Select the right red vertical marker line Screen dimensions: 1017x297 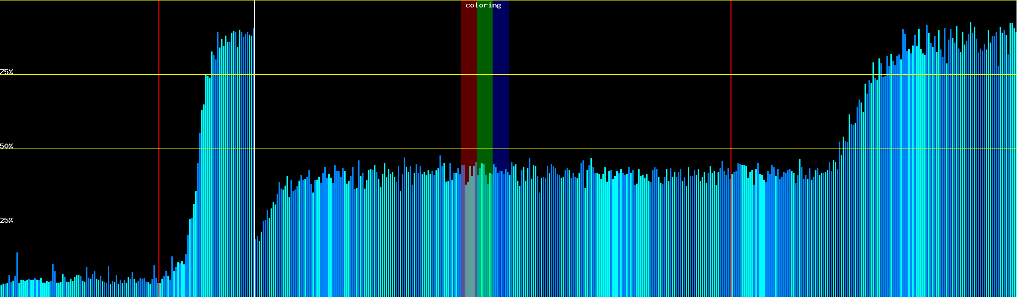coord(731,99)
